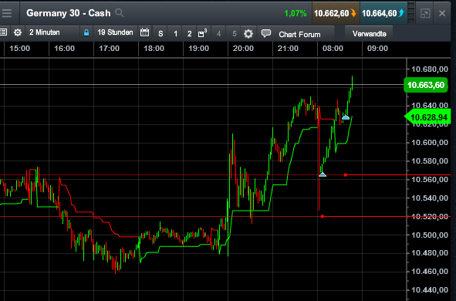Click the indicator value label 10.628,94

tap(427, 117)
